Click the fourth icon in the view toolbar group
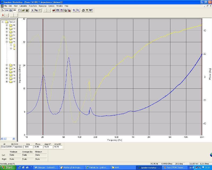 point(15,10)
